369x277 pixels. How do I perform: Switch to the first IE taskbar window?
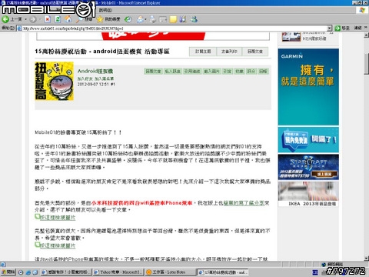tap(66, 272)
